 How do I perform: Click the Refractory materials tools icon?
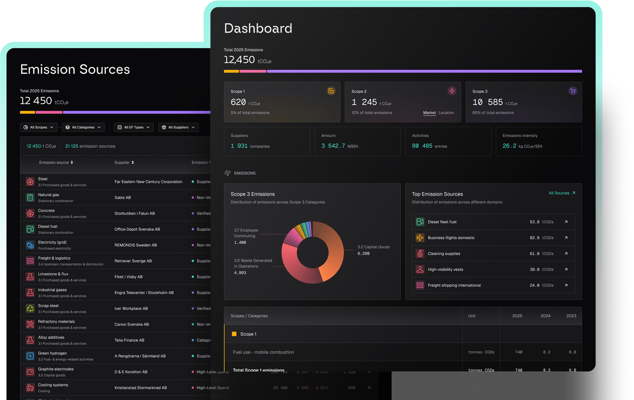(x=30, y=324)
